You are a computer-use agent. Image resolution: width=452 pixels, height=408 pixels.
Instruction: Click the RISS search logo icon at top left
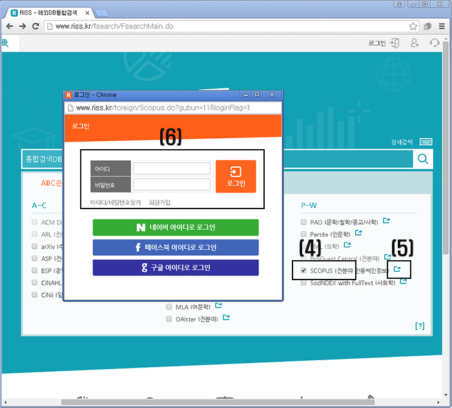point(5,43)
